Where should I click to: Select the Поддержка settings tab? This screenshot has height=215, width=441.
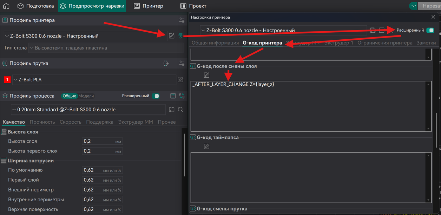coord(100,122)
